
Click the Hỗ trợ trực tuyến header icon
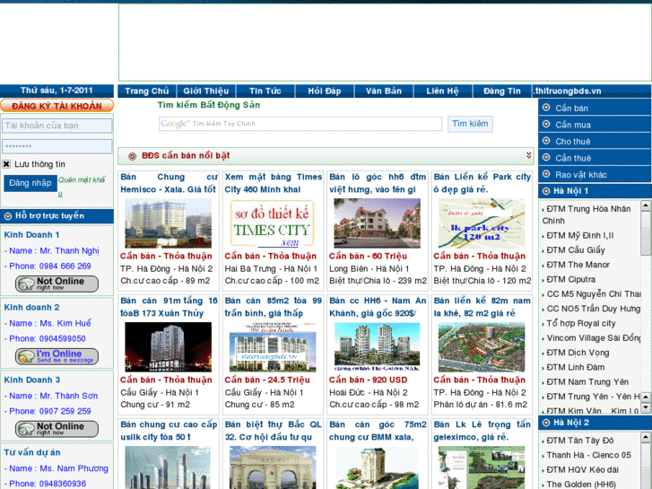point(8,216)
